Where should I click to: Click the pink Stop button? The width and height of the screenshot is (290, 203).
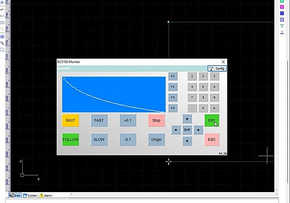point(156,120)
